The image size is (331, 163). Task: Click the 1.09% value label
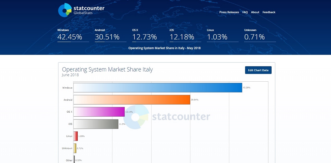click(x=82, y=136)
